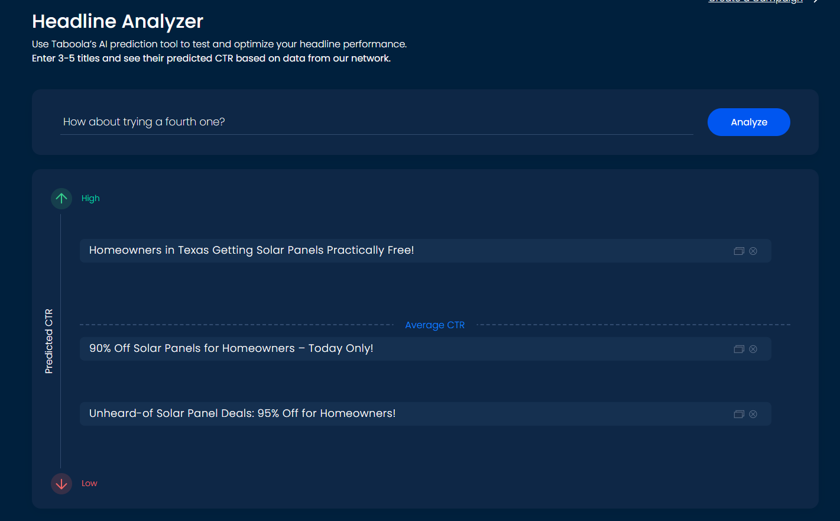The image size is (840, 521).
Task: Select 'Homeowners in Texas Getting Solar Panels' headline text
Action: [x=251, y=250]
